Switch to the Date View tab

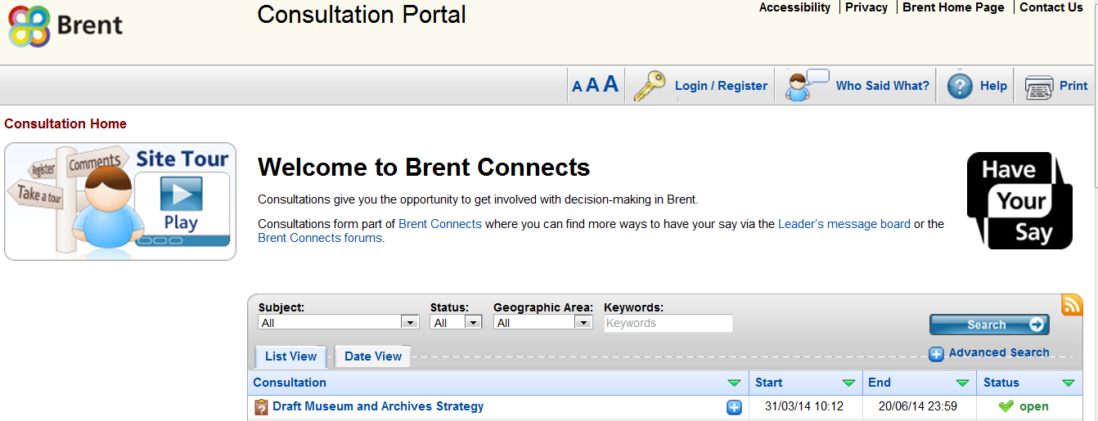[x=373, y=356]
